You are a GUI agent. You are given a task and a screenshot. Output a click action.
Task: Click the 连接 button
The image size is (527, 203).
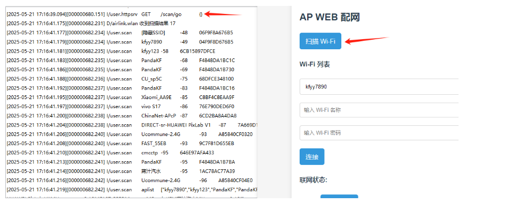point(312,156)
